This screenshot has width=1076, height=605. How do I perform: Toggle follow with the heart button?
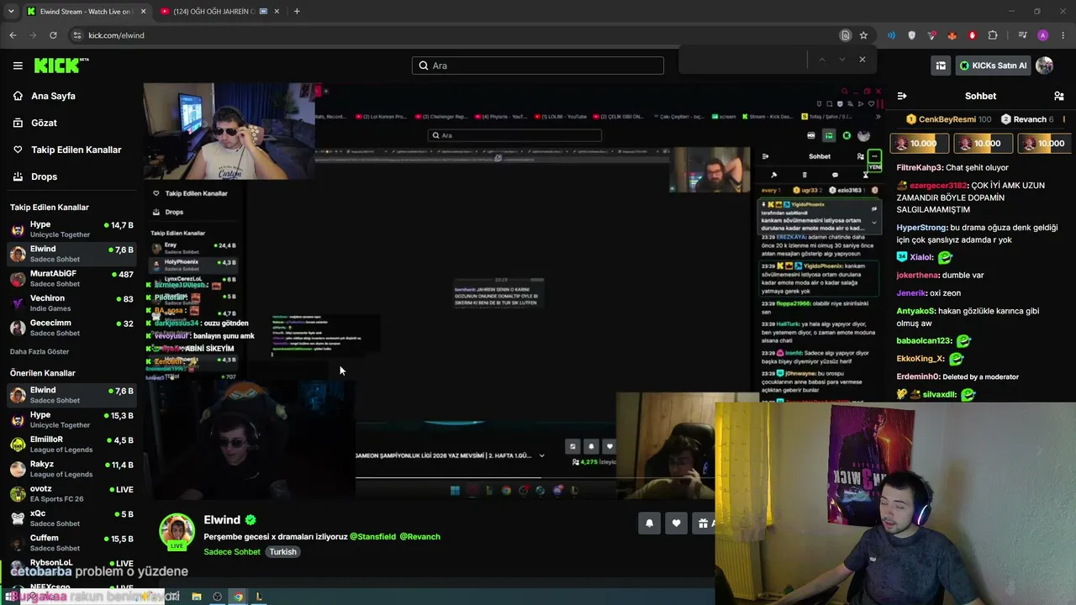pos(676,523)
